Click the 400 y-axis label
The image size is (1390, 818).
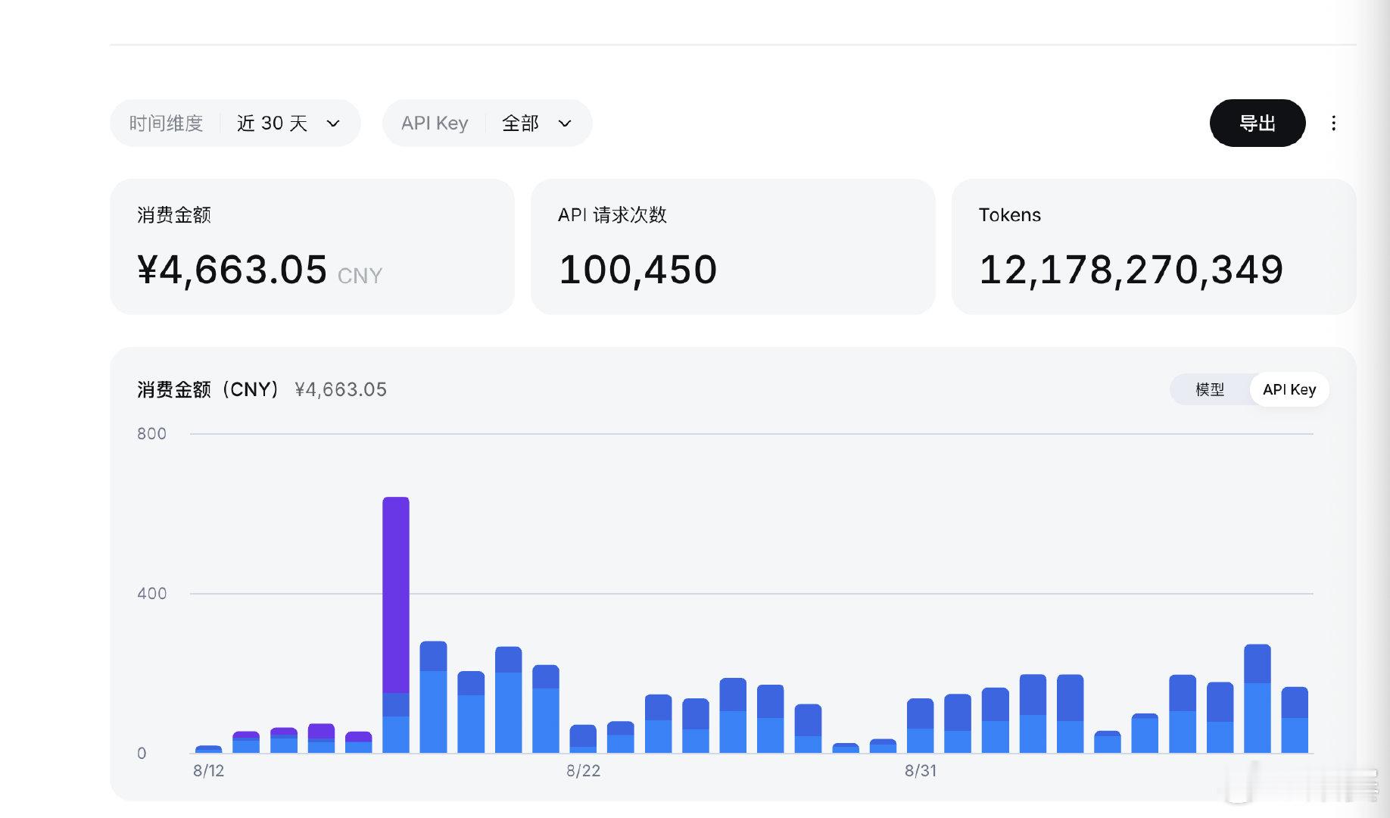[x=151, y=594]
